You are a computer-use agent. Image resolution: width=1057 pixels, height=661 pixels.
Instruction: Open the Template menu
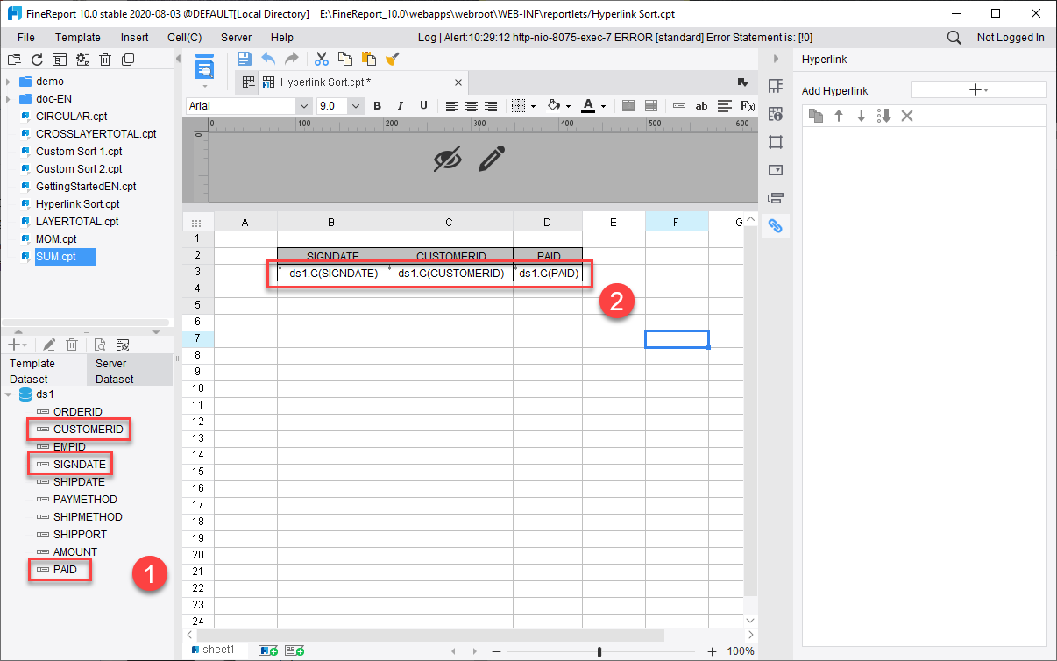pos(78,37)
